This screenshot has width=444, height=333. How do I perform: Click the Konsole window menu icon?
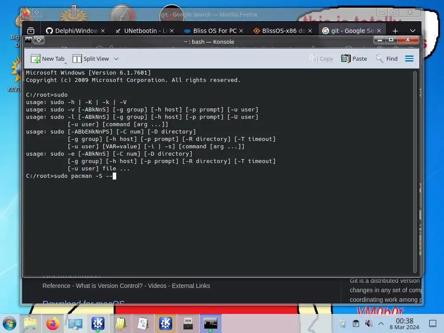(x=28, y=39)
